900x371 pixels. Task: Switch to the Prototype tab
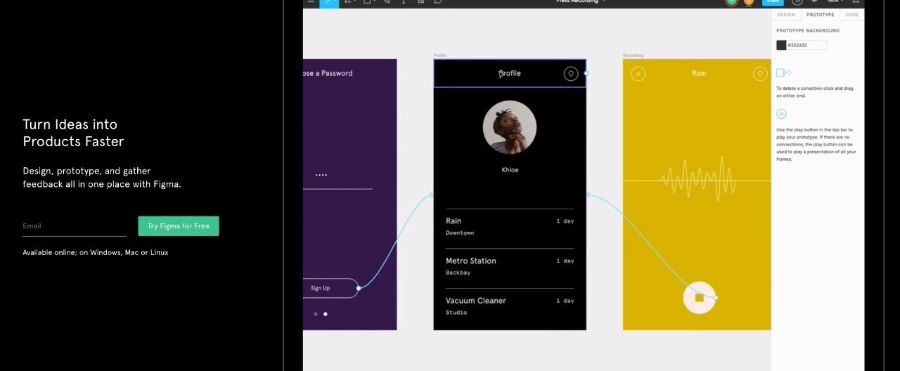(x=820, y=15)
